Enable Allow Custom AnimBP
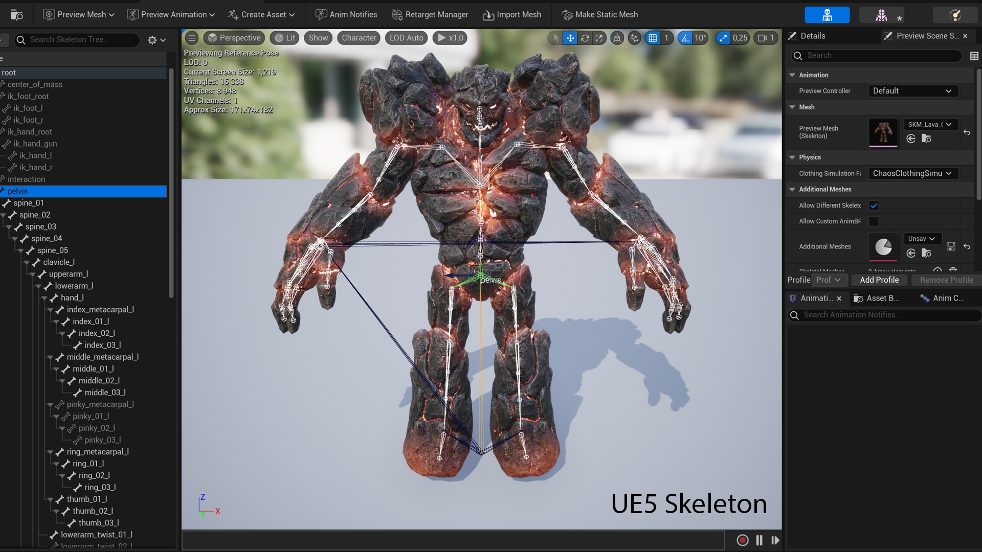This screenshot has width=982, height=552. 874,221
